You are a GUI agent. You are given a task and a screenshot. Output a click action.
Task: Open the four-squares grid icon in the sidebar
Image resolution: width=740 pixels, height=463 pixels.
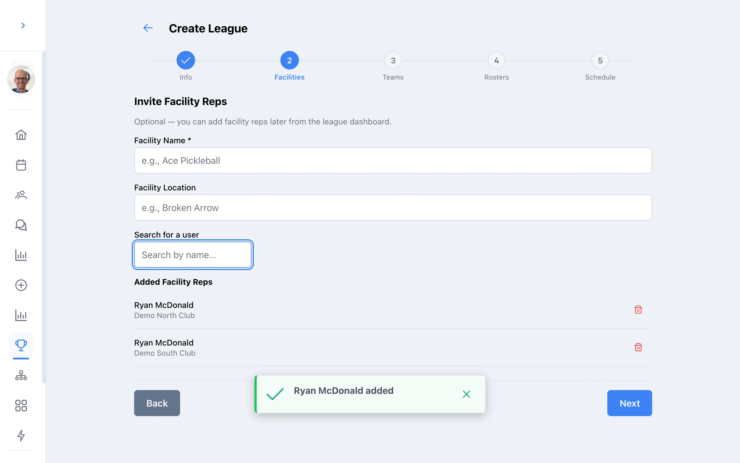[x=21, y=405]
